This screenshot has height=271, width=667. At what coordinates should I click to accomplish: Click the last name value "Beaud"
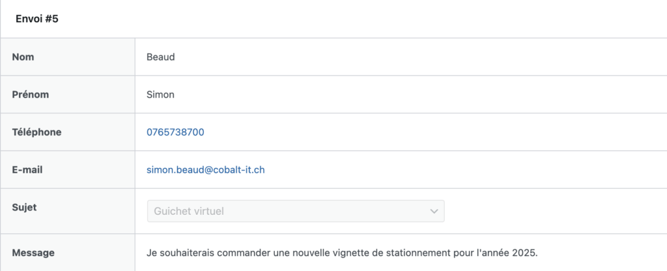coord(161,57)
